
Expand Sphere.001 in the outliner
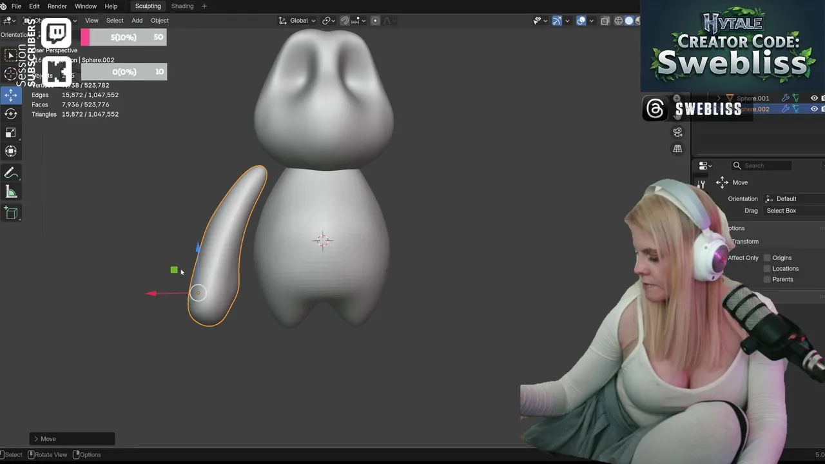[719, 99]
